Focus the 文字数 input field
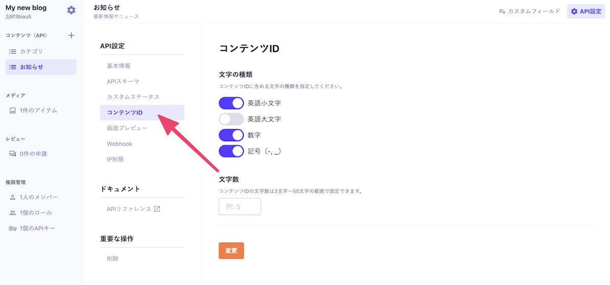 tap(240, 206)
